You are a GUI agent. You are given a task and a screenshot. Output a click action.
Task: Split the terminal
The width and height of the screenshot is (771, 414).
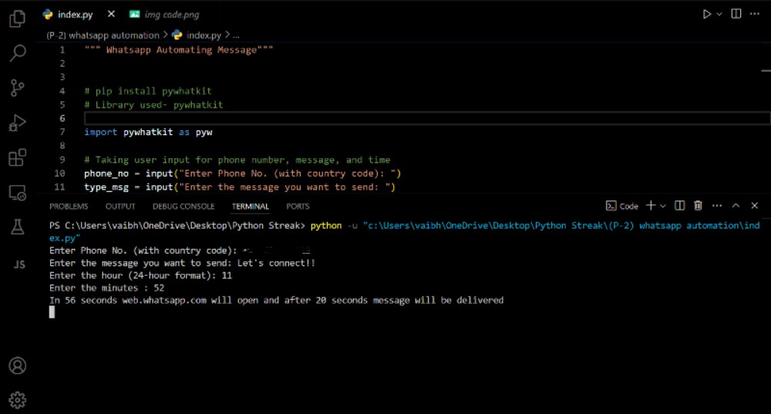coord(679,206)
